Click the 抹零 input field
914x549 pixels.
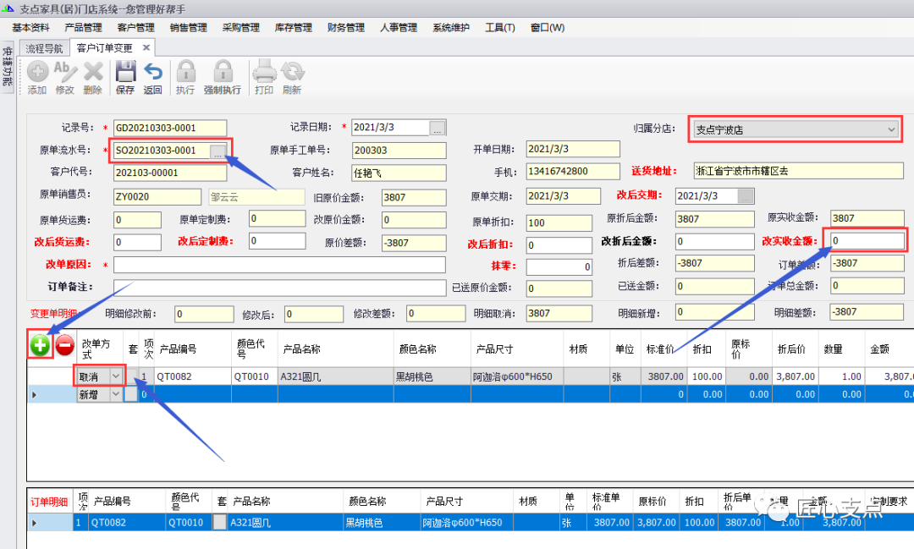click(x=559, y=267)
